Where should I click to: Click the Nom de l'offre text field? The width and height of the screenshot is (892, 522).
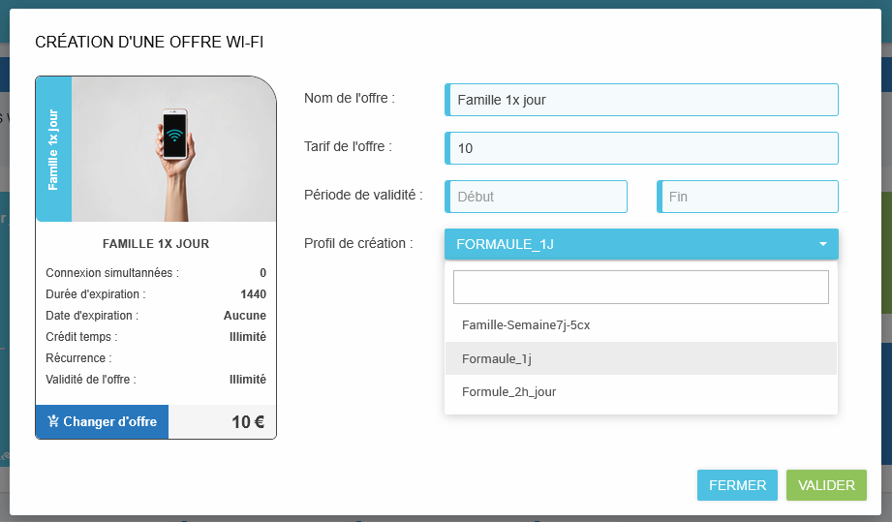[x=641, y=100]
